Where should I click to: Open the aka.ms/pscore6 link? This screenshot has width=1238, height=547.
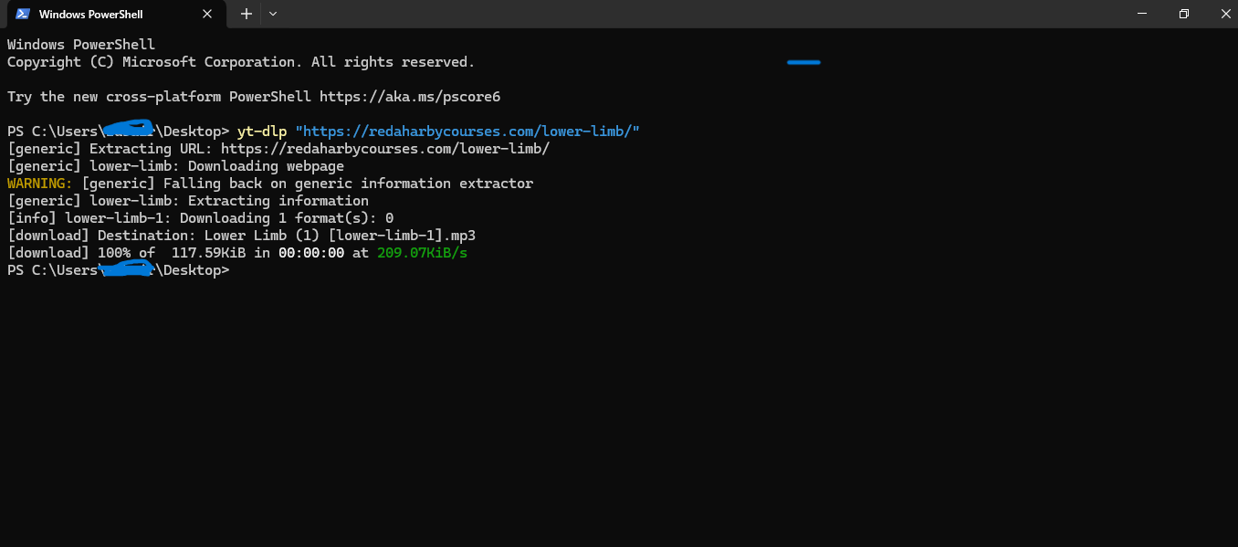tap(410, 97)
